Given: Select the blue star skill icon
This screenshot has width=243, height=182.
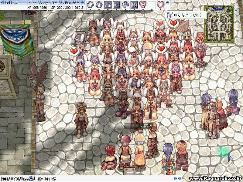Looking at the screenshot, I should tap(108, 5).
